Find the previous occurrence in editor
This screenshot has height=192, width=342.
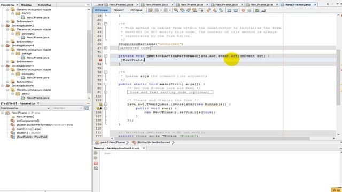coord(182,10)
